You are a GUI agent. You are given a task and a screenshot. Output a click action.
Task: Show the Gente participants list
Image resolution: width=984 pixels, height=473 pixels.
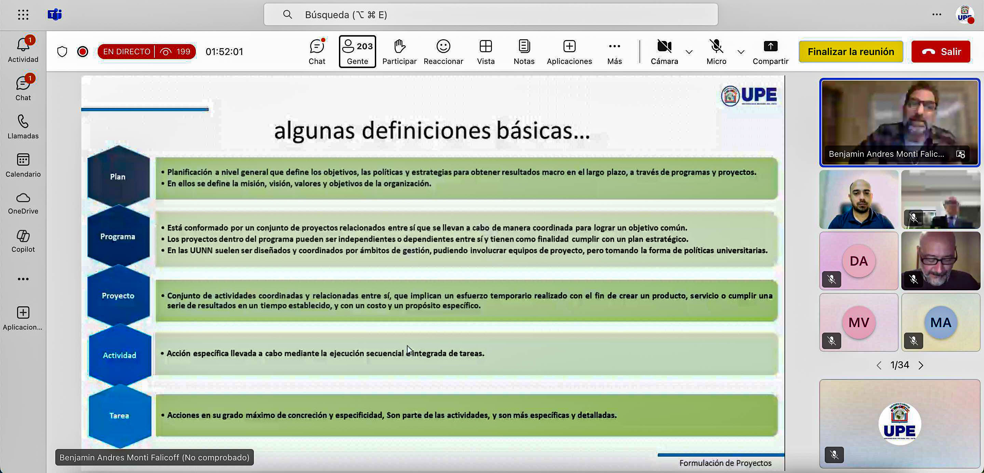coord(357,52)
